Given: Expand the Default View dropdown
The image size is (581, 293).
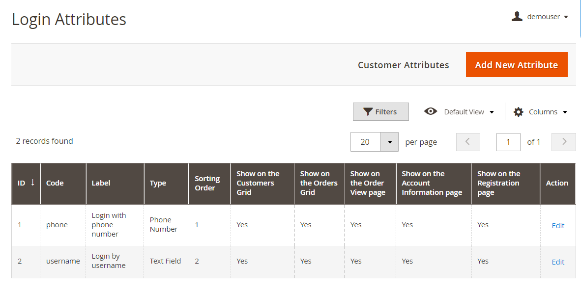Looking at the screenshot, I should (x=492, y=112).
